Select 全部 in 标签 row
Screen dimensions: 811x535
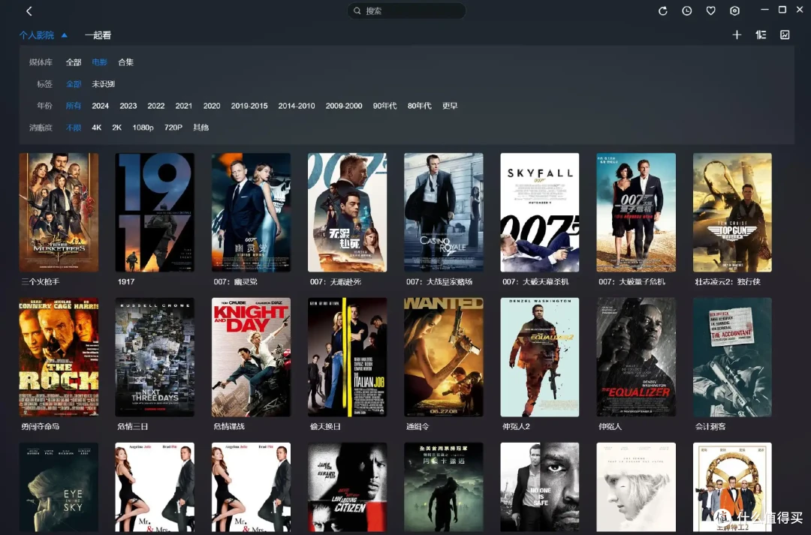[x=74, y=84]
